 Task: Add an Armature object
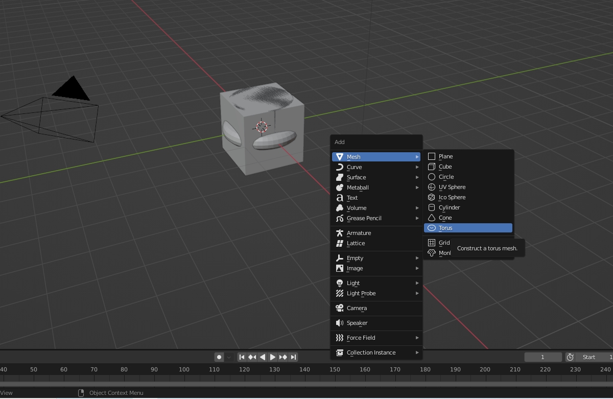click(376, 233)
